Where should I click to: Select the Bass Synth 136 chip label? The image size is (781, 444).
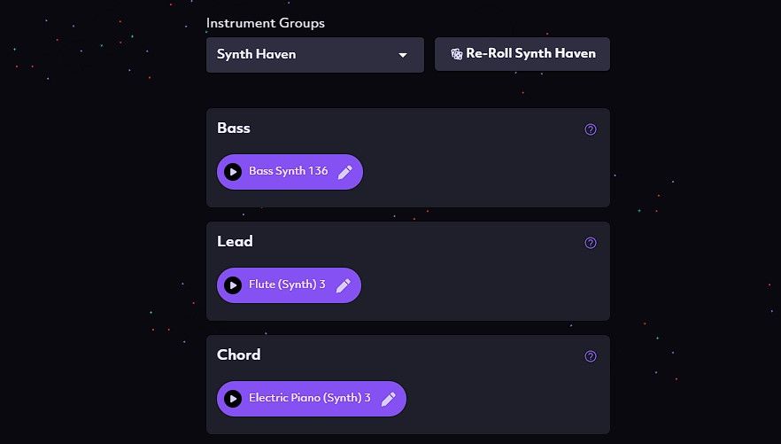pyautogui.click(x=288, y=172)
